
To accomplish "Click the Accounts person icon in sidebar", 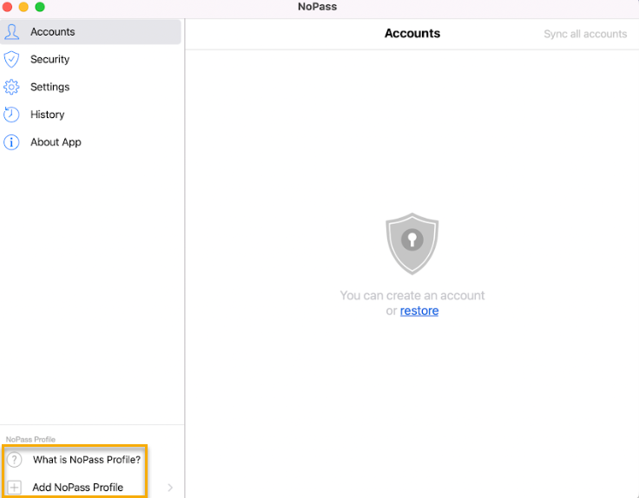I will 11,32.
